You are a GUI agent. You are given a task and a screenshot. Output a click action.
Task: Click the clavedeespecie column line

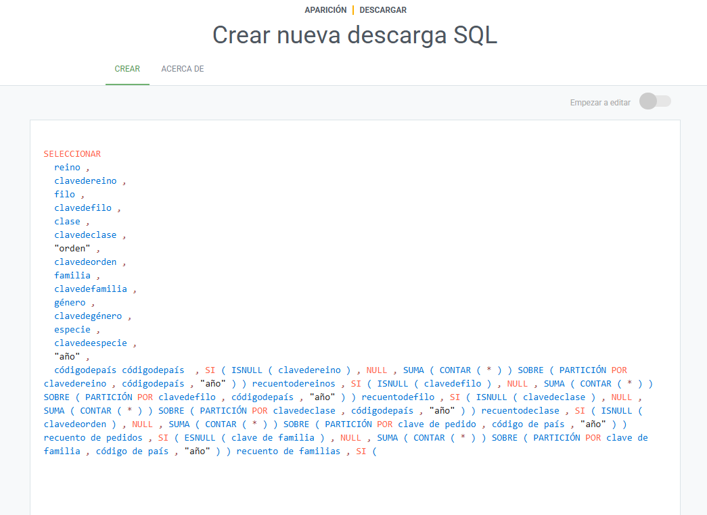[x=90, y=343]
